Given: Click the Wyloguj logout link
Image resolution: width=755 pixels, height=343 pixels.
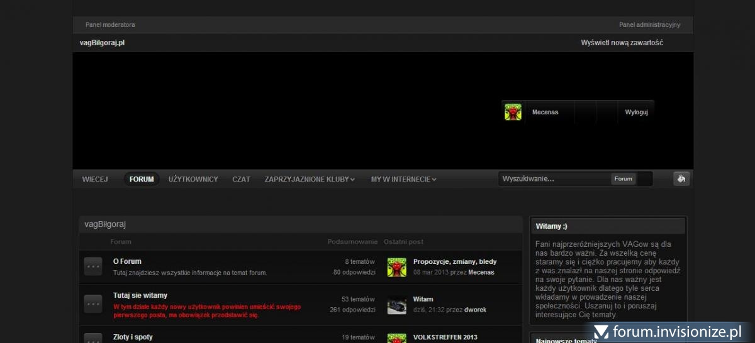Looking at the screenshot, I should 636,112.
